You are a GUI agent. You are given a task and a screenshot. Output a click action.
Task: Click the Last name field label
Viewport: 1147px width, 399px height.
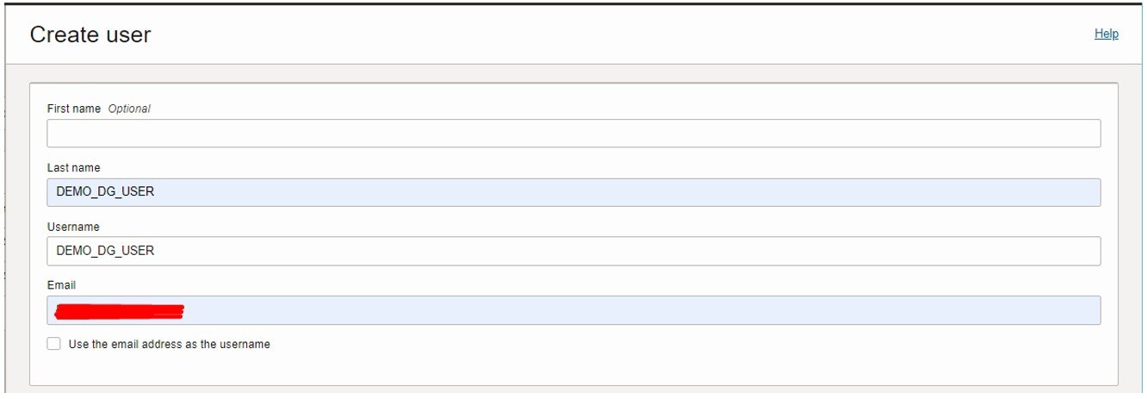73,167
